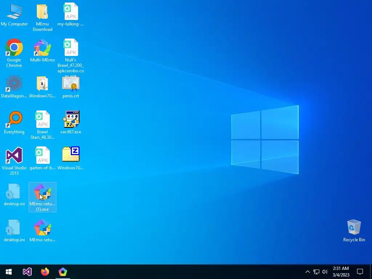Switch to the MEmu taskbar app
Screen dimensions: 372x279
[x=62, y=272]
